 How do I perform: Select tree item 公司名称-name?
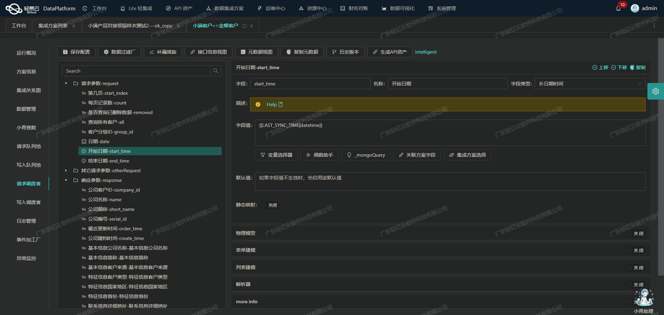click(105, 200)
